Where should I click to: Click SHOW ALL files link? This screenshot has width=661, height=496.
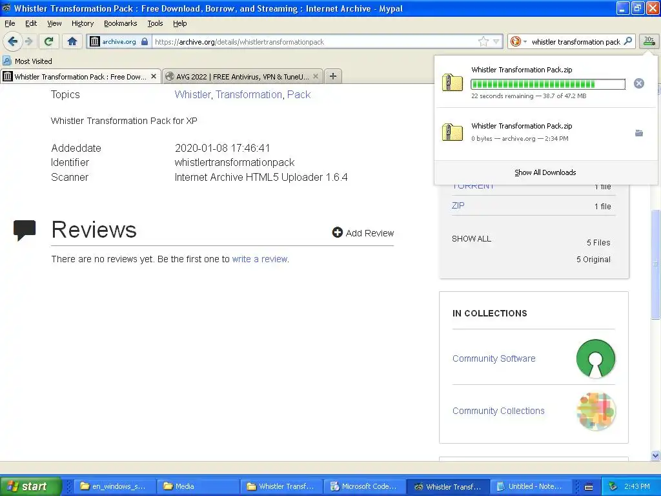[x=471, y=239]
